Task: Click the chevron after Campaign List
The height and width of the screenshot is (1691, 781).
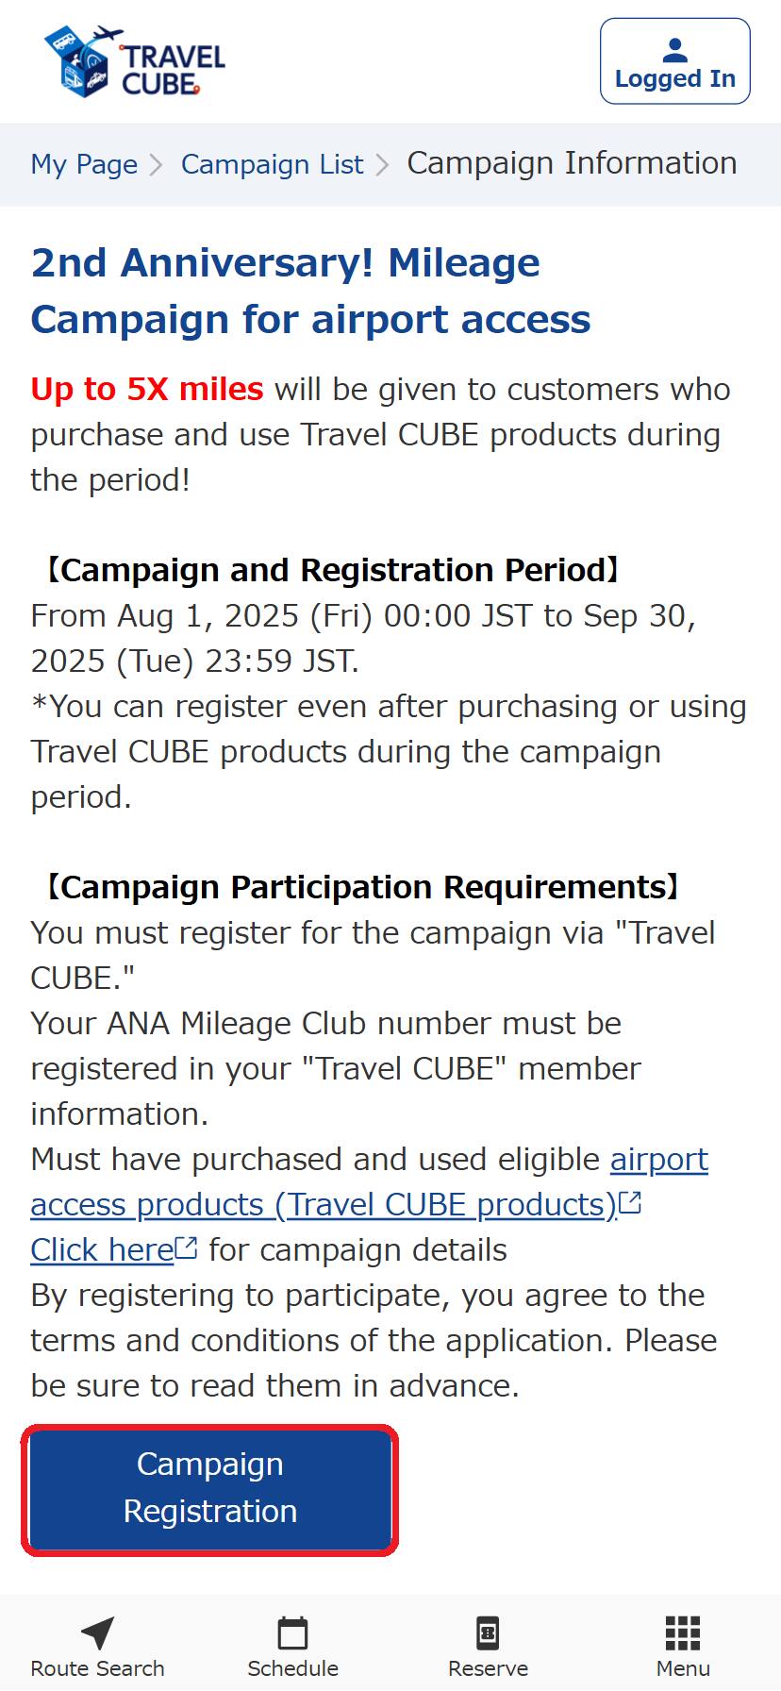Action: [x=382, y=165]
